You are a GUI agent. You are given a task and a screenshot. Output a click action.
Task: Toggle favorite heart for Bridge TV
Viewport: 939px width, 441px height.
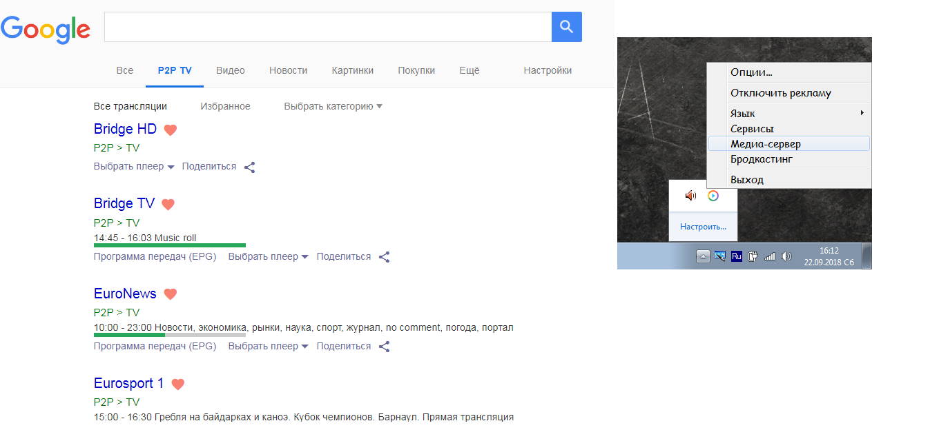tap(168, 204)
